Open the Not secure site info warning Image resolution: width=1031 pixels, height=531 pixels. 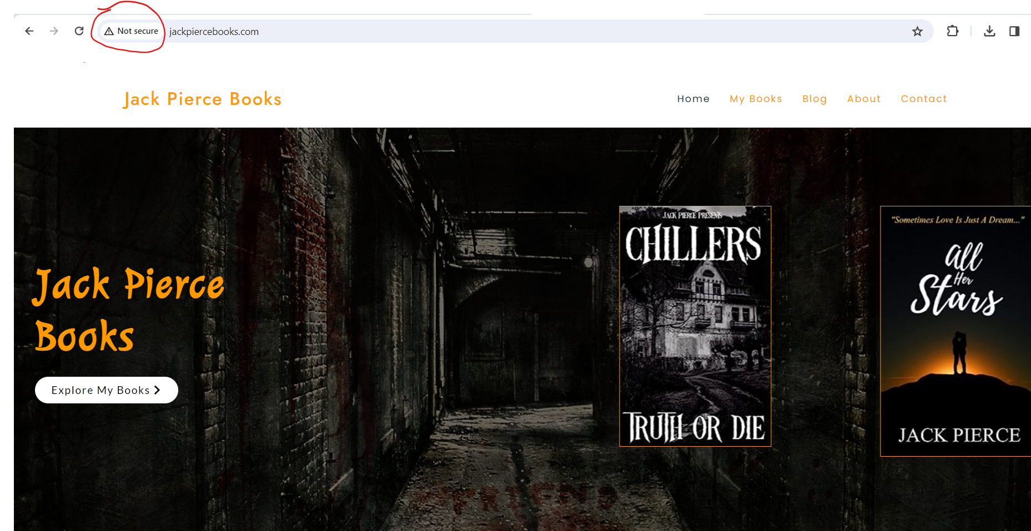(132, 31)
